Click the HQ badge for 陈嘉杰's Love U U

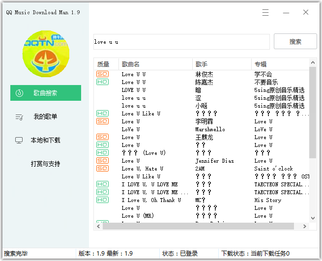coord(102,82)
